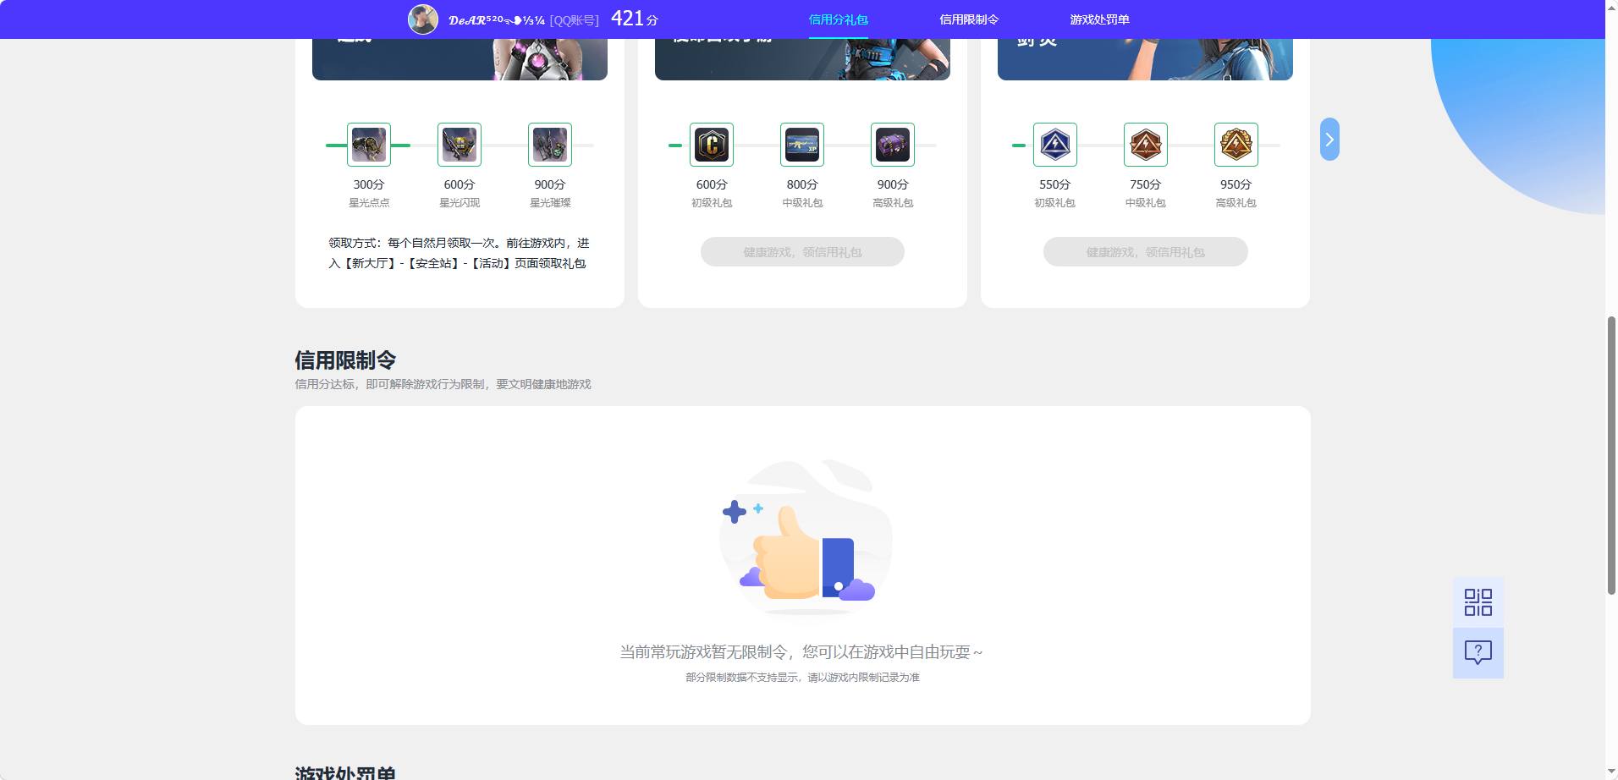The image size is (1618, 780).
Task: Click the 950分 label
Action: (1236, 184)
